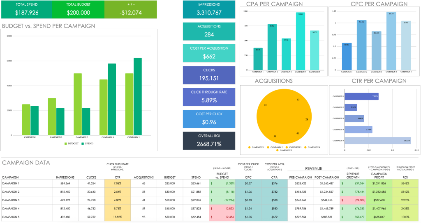This screenshot has width=421, height=223.
Task: Open the Overall ROI 2668.71% card
Action: coord(209,141)
